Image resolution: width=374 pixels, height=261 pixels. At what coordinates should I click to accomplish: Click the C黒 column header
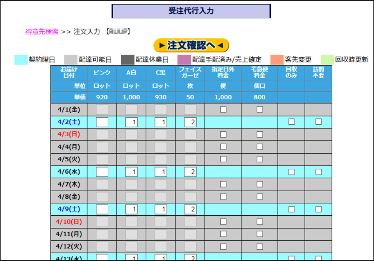tap(160, 72)
